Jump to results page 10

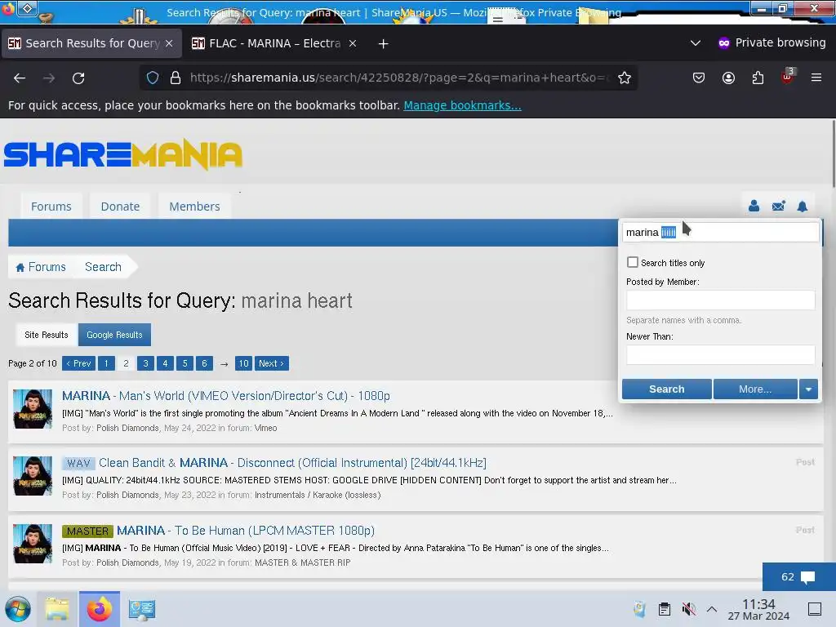point(243,363)
